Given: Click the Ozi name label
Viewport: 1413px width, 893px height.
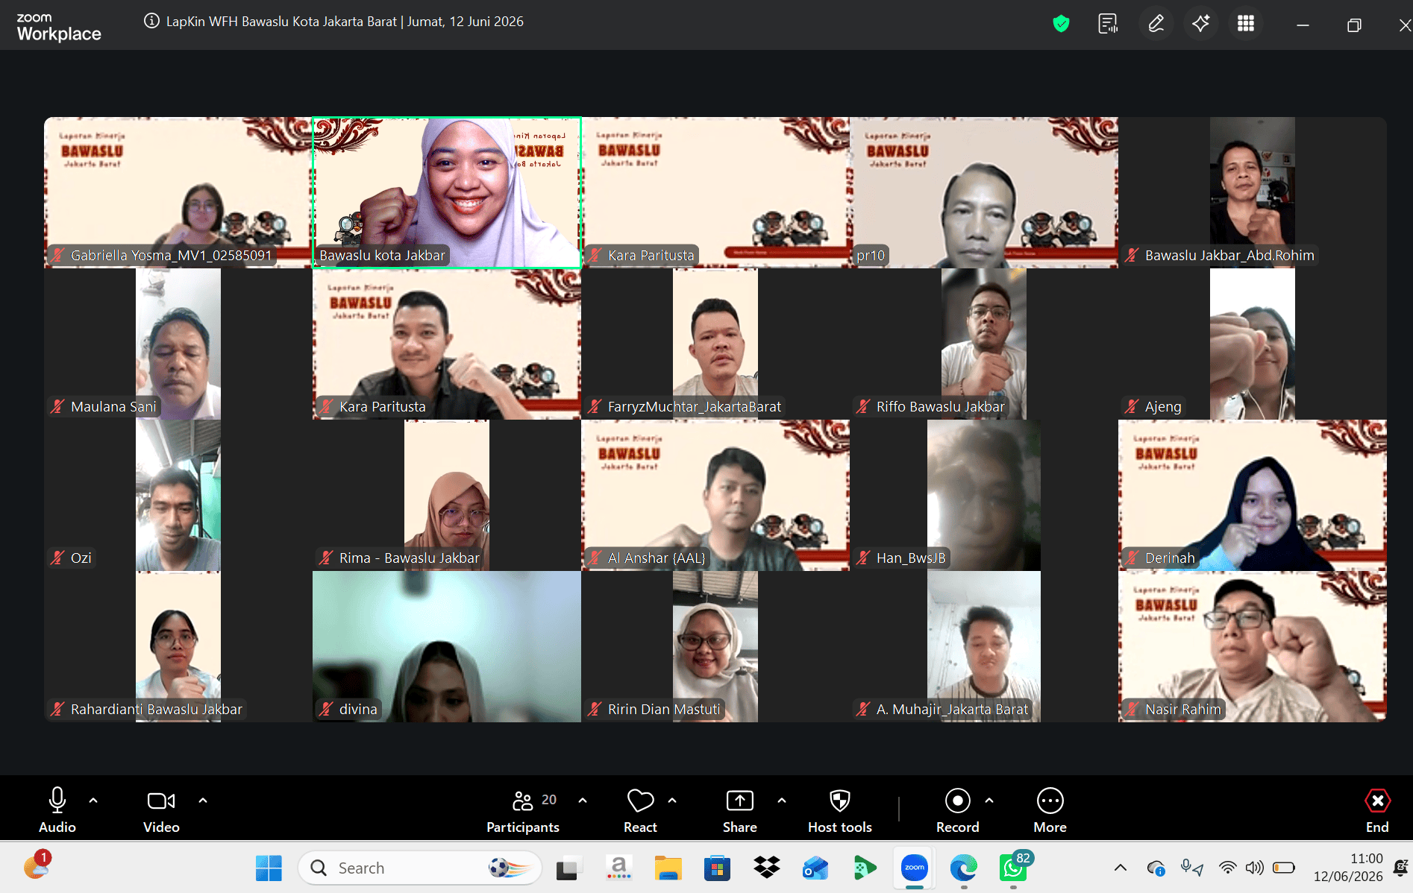Looking at the screenshot, I should click(81, 558).
